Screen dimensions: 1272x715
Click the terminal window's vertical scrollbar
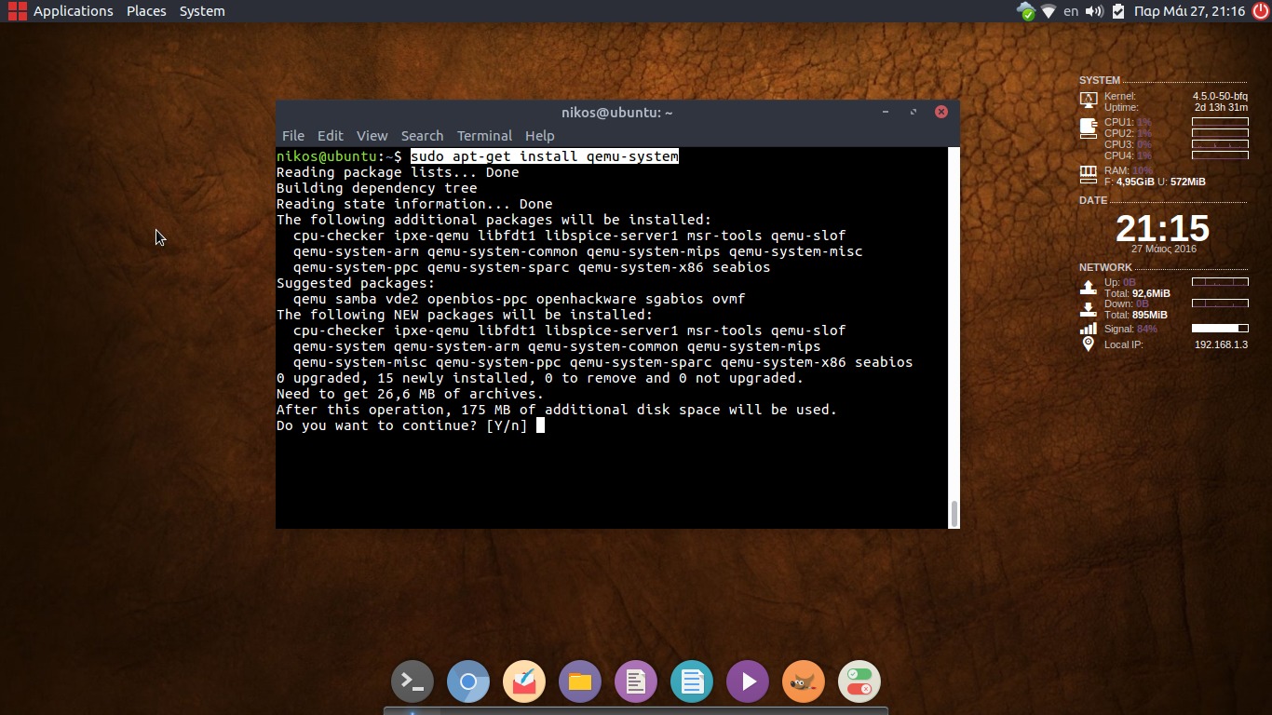954,512
